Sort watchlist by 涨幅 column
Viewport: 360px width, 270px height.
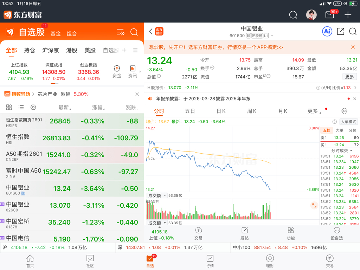tap(98, 108)
